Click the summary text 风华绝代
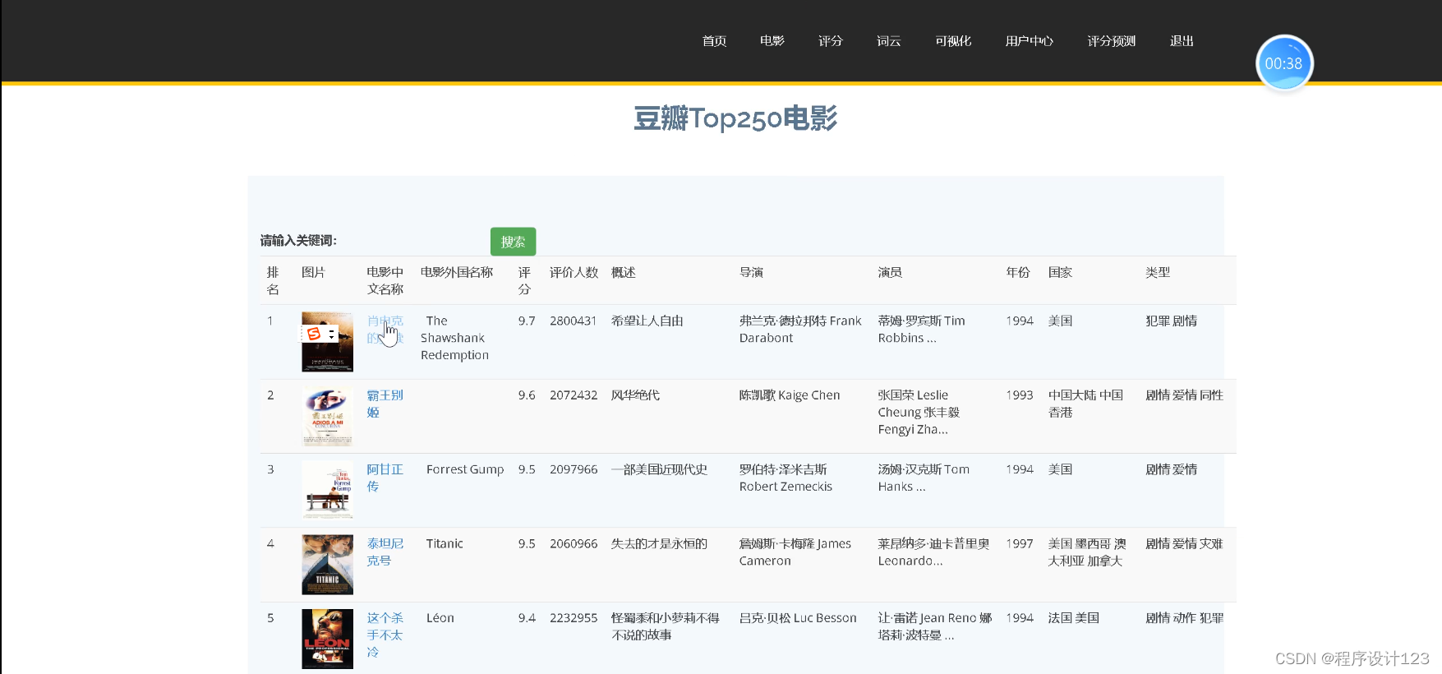Viewport: 1442px width, 674px height. [635, 395]
